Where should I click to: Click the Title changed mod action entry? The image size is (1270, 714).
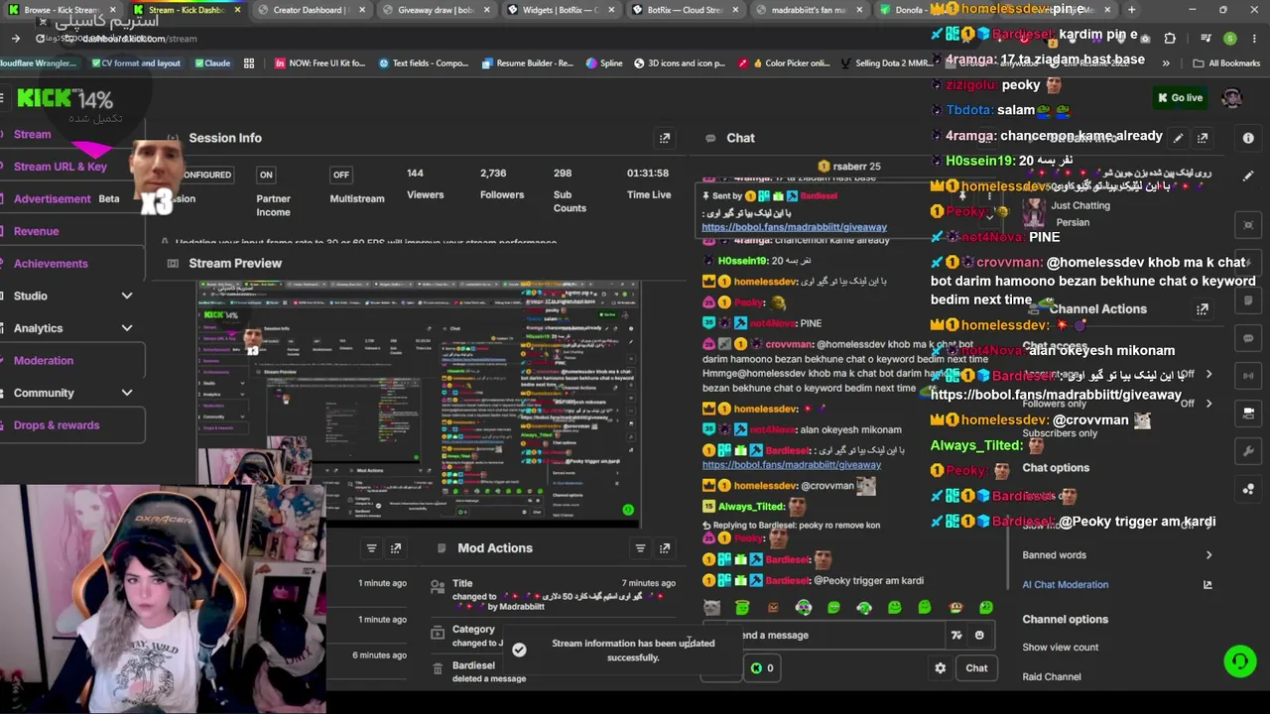pyautogui.click(x=556, y=595)
